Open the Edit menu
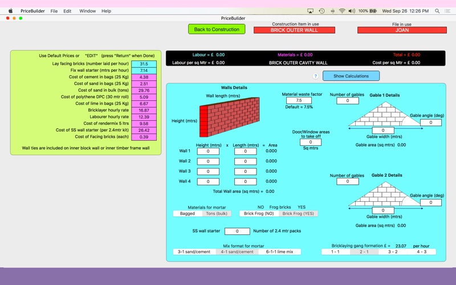 pos(67,11)
